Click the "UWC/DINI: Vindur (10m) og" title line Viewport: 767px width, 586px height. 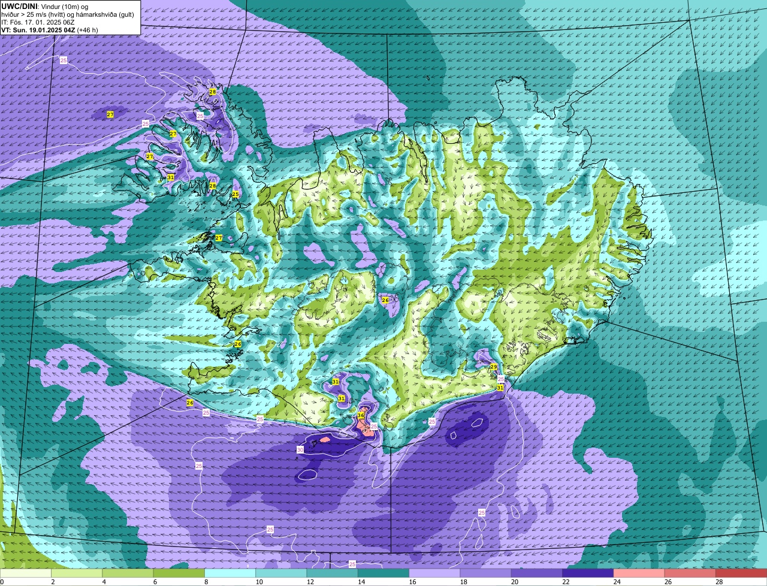45,5
